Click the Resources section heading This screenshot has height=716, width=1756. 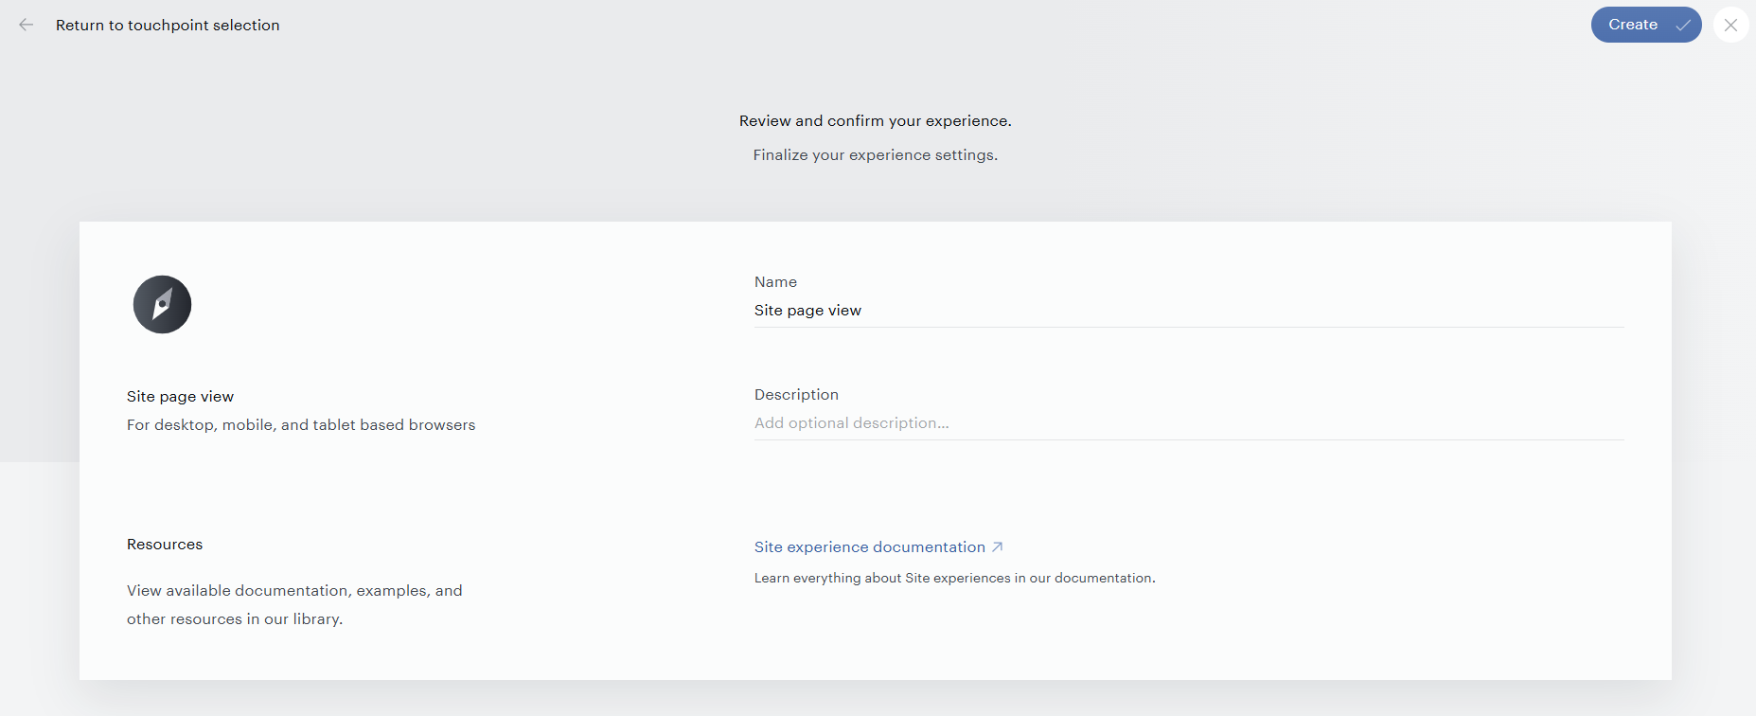tap(165, 545)
